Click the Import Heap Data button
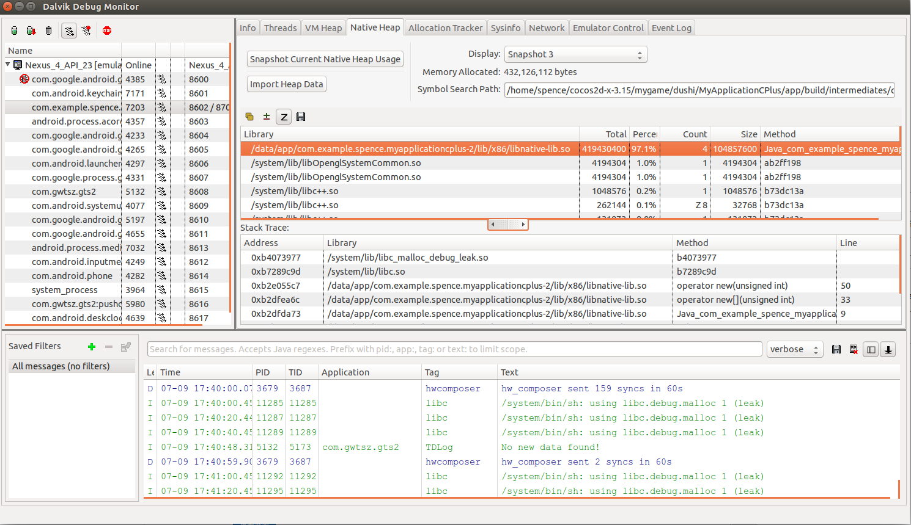This screenshot has height=525, width=911. [286, 84]
